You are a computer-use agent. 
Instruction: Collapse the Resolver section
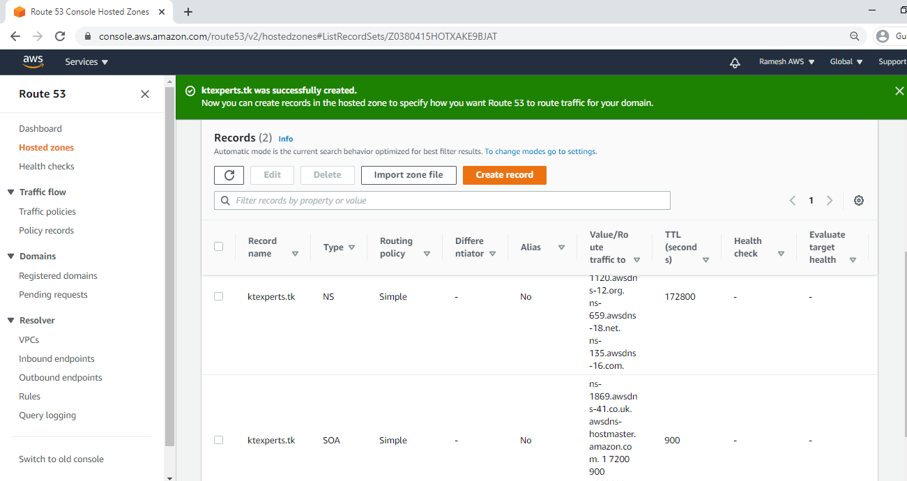[11, 321]
